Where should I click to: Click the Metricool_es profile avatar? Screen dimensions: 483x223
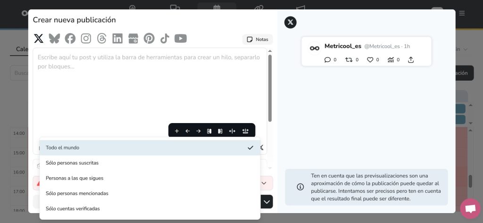click(x=315, y=49)
